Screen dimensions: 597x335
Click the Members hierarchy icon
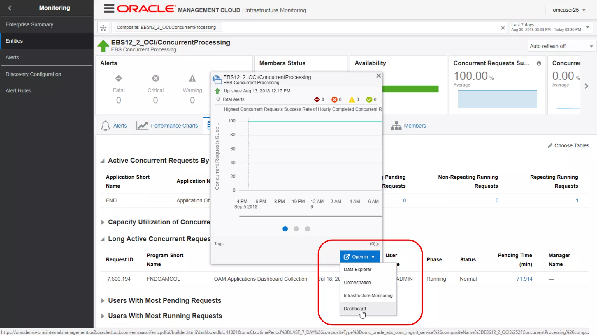click(396, 126)
